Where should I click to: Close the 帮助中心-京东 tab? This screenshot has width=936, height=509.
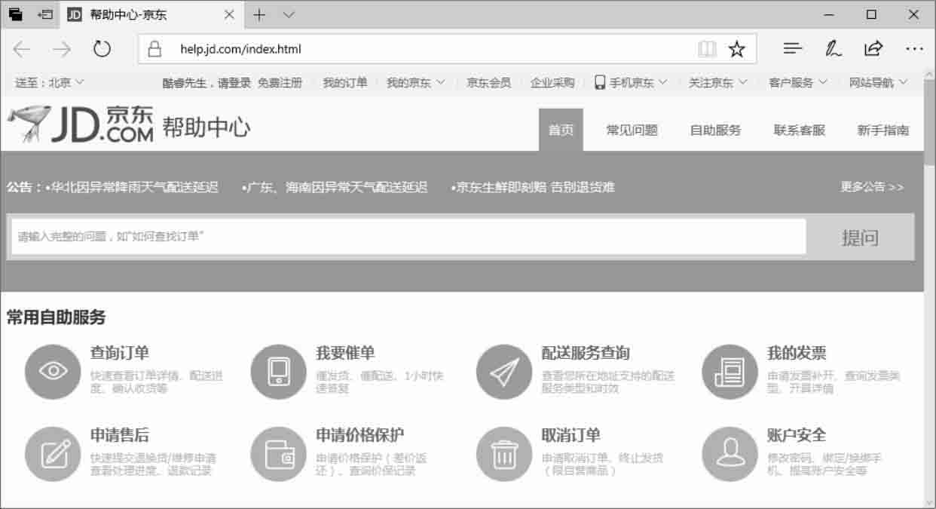tap(230, 14)
